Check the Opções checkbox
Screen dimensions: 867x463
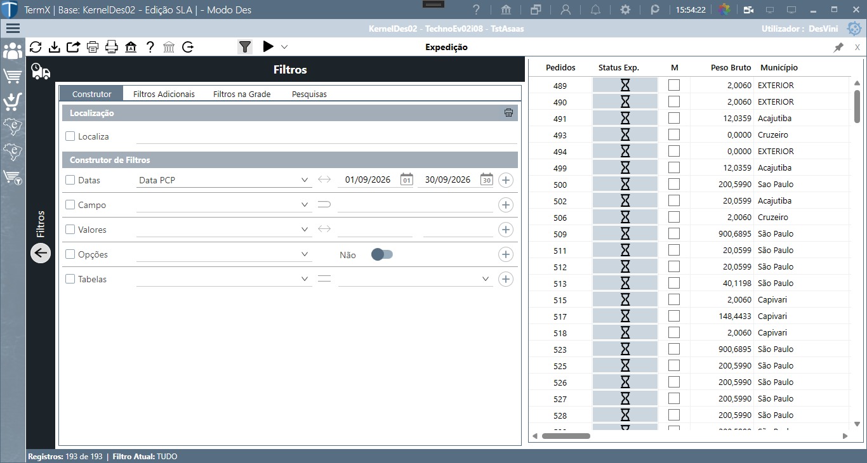click(x=70, y=254)
